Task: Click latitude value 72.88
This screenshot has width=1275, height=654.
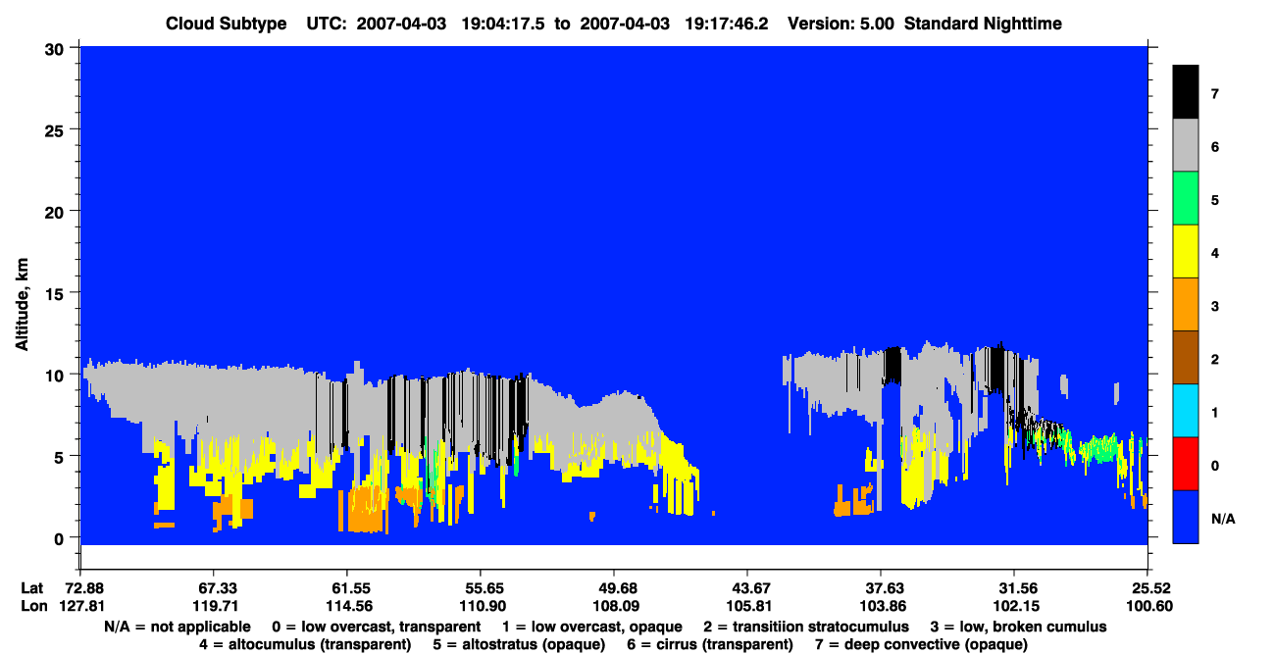Action: tap(81, 588)
